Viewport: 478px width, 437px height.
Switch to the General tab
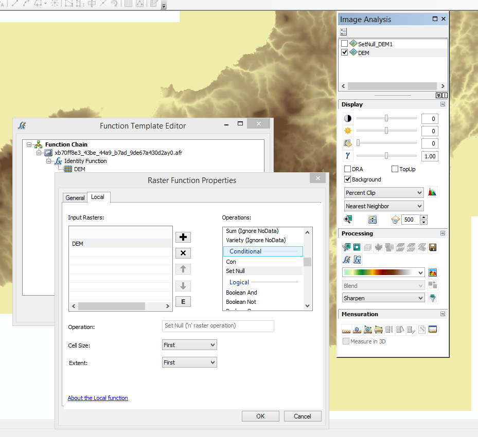click(75, 197)
